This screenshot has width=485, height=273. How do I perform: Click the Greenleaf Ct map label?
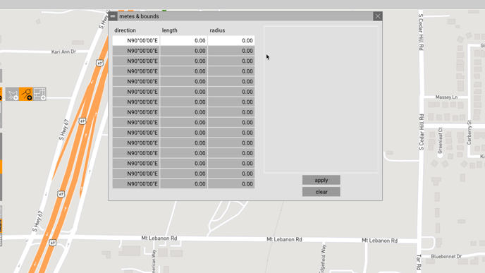click(x=441, y=140)
